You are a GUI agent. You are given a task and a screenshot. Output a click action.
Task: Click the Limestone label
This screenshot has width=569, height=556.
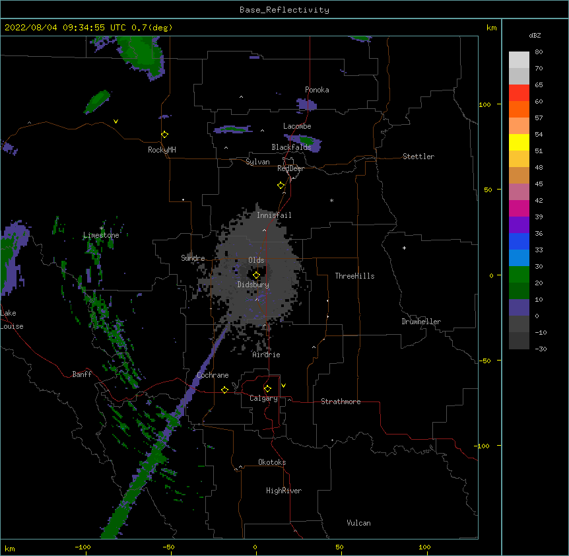click(101, 235)
